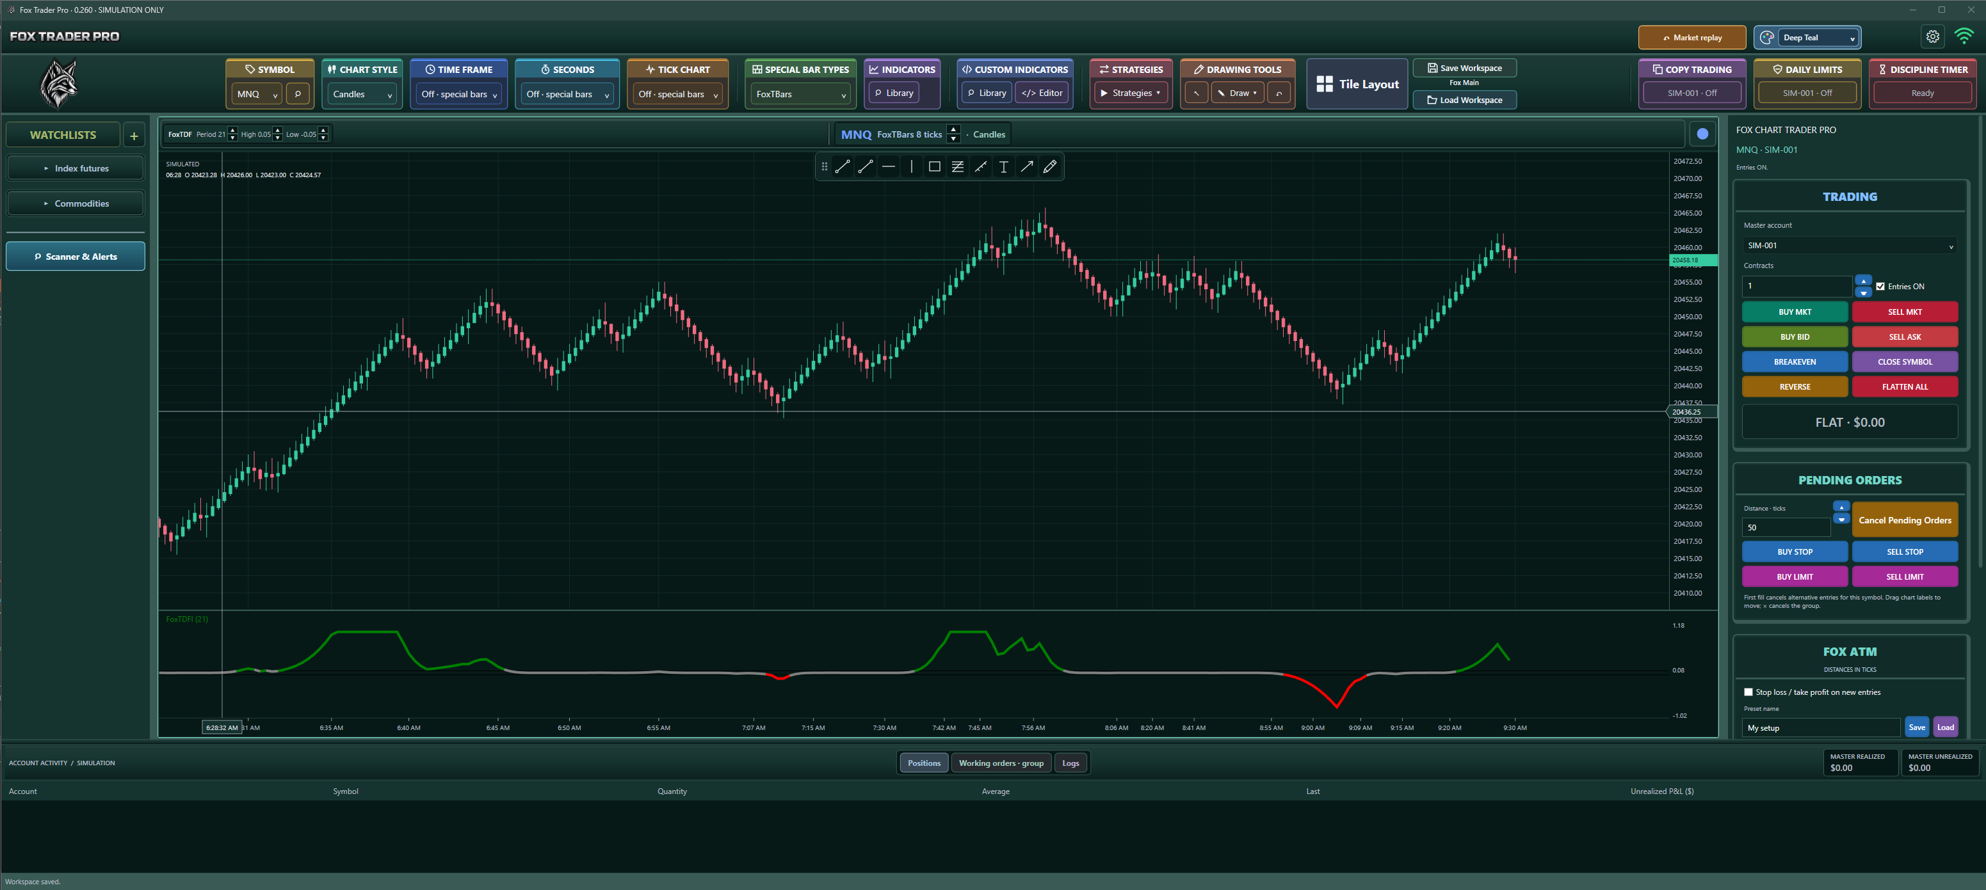Image resolution: width=1986 pixels, height=890 pixels.
Task: Expand the Commodities watchlist
Action: 76,203
